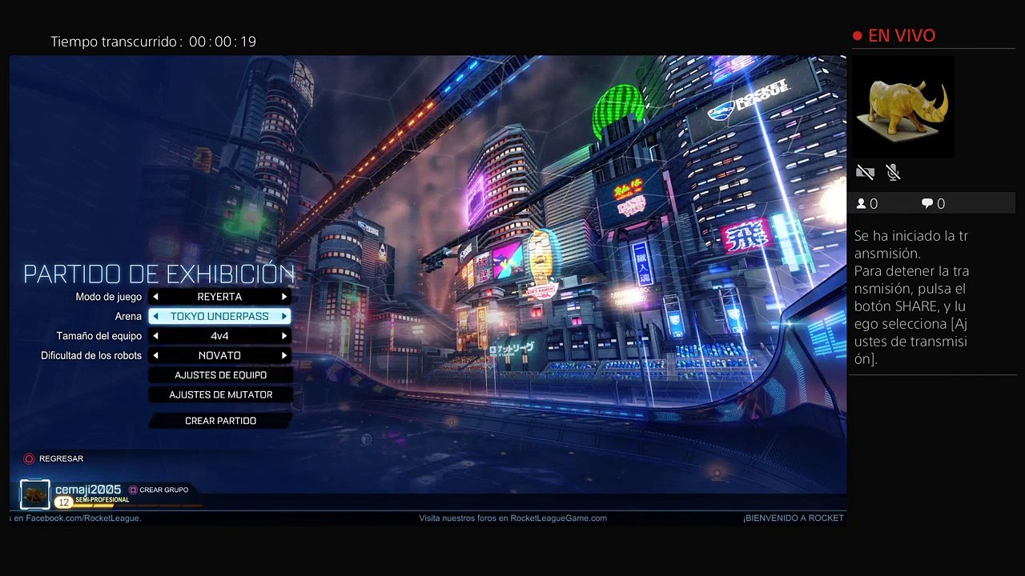
Task: Increase team size from 4v4
Action: tap(283, 336)
